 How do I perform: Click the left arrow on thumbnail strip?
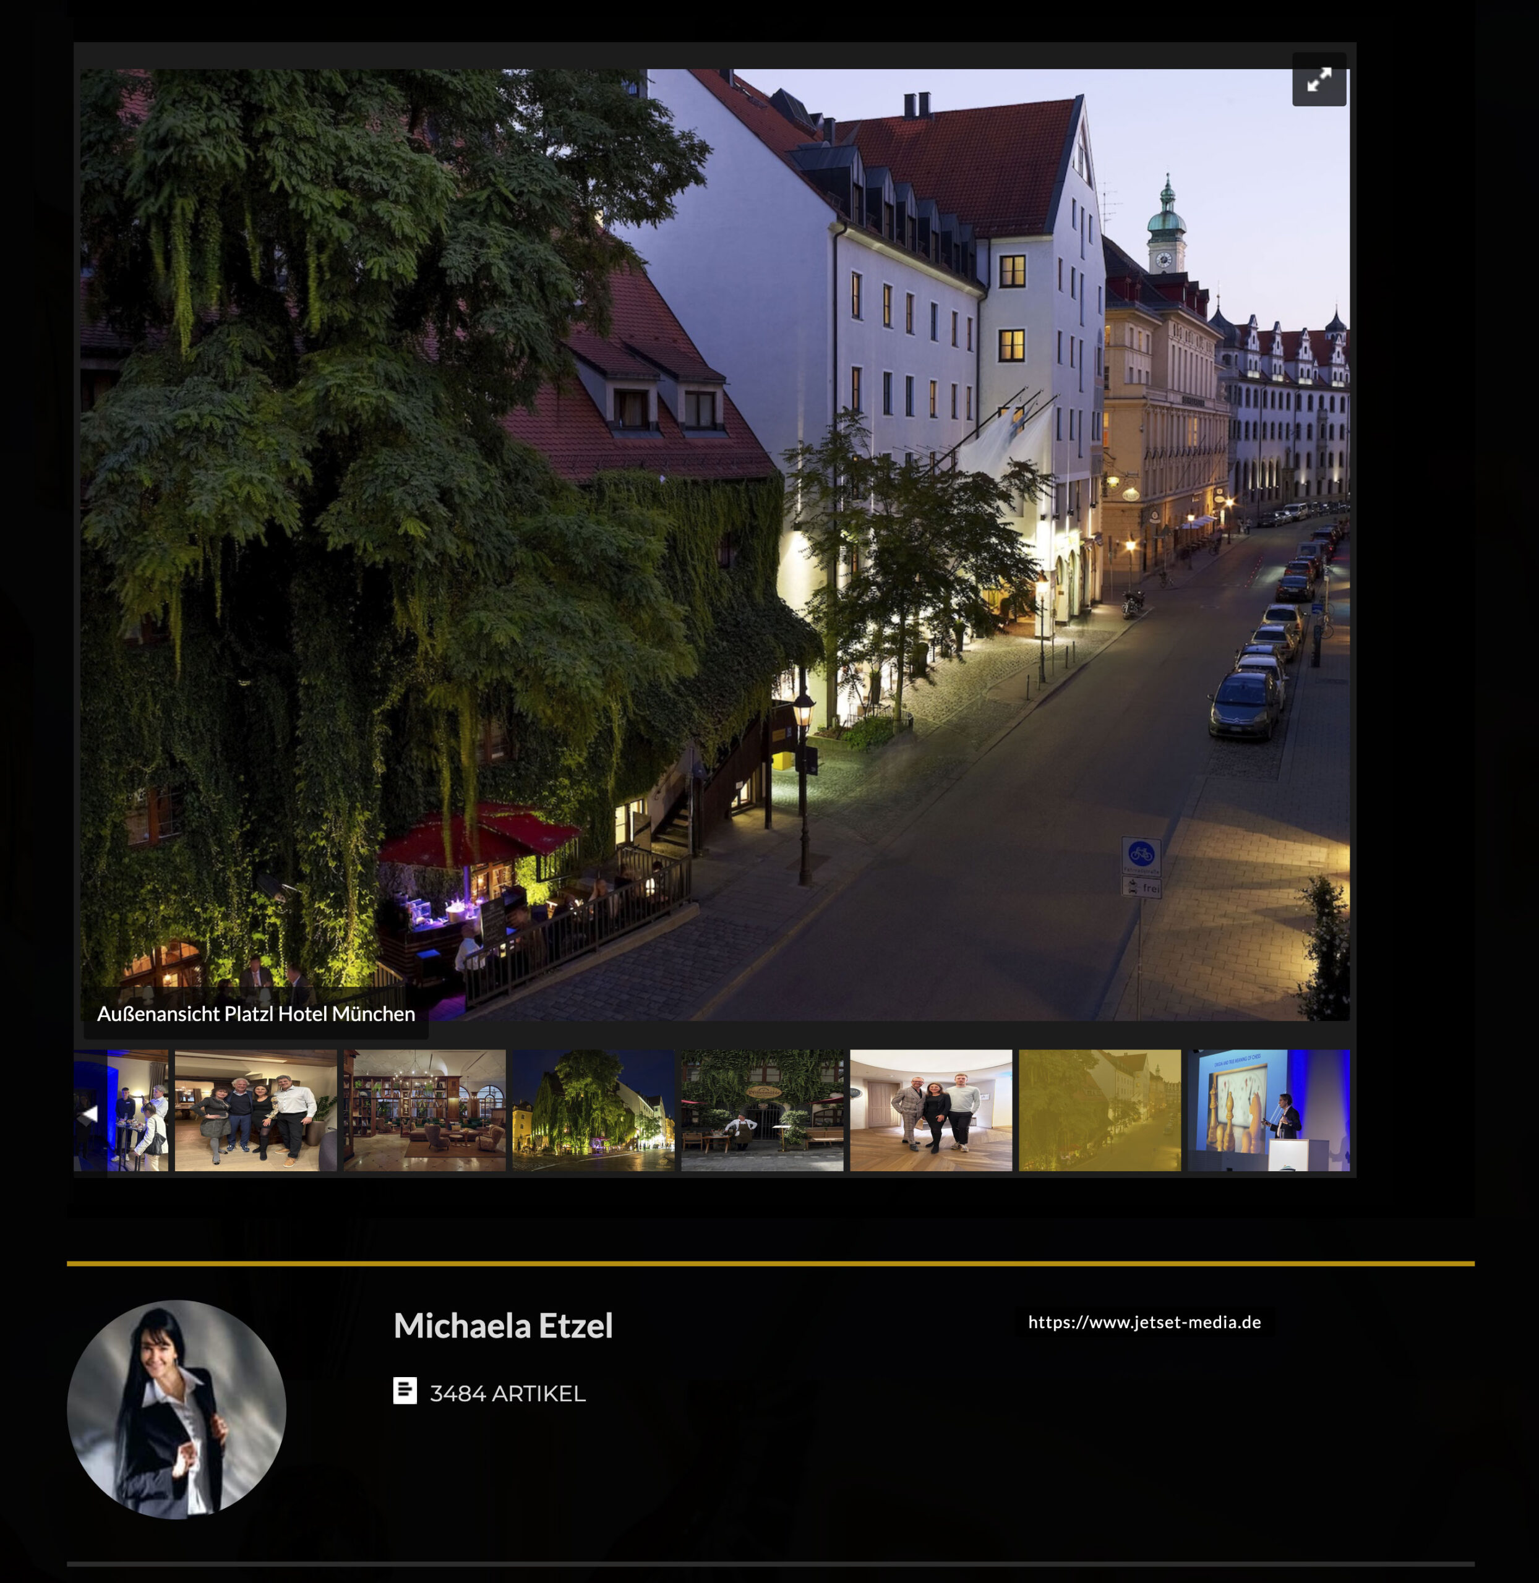89,1114
